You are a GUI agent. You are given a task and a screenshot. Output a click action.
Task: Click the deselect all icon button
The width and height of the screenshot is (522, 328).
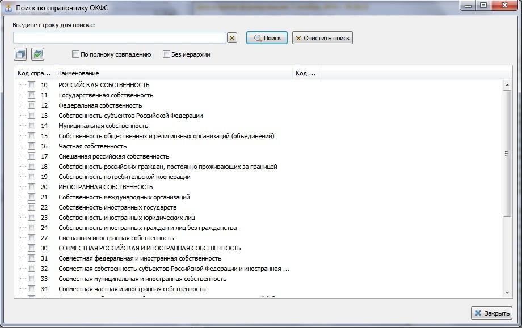click(20, 54)
